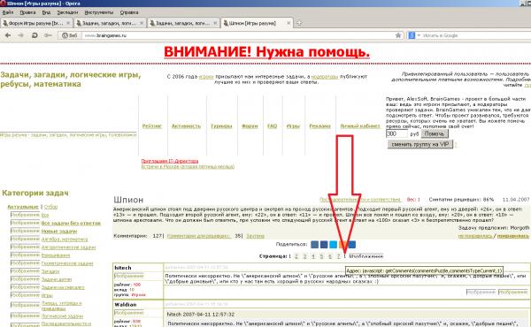Image resolution: width=531 pixels, height=327 pixels.
Task: Open the Google search engine dropdown arrow
Action: coord(419,35)
